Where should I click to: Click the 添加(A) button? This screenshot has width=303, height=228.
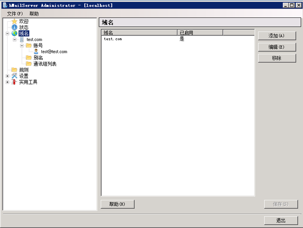pyautogui.click(x=276, y=36)
